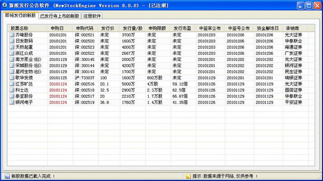Image resolution: width=323 pixels, height=181 pixels.
Task: Open the 已发行待上市的新股 tab
Action: click(x=60, y=16)
